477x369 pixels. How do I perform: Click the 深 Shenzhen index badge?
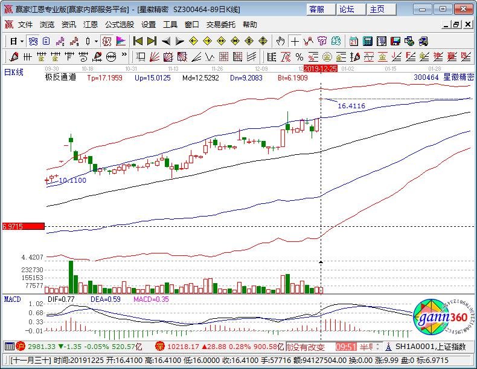pyautogui.click(x=160, y=347)
